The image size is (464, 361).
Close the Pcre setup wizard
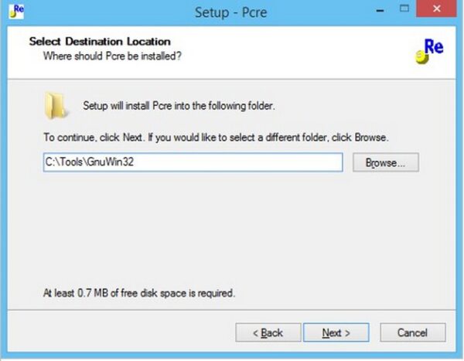[436, 9]
